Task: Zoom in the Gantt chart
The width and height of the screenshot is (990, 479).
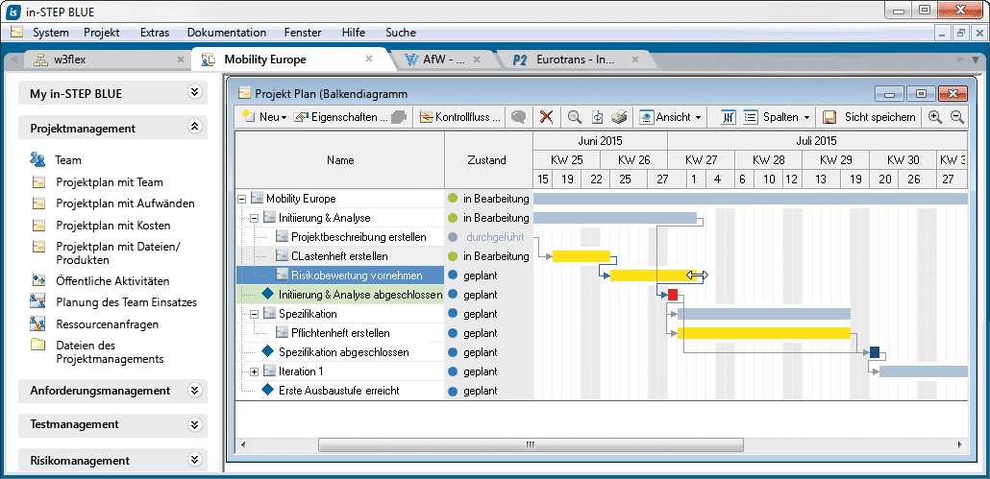Action: point(934,117)
